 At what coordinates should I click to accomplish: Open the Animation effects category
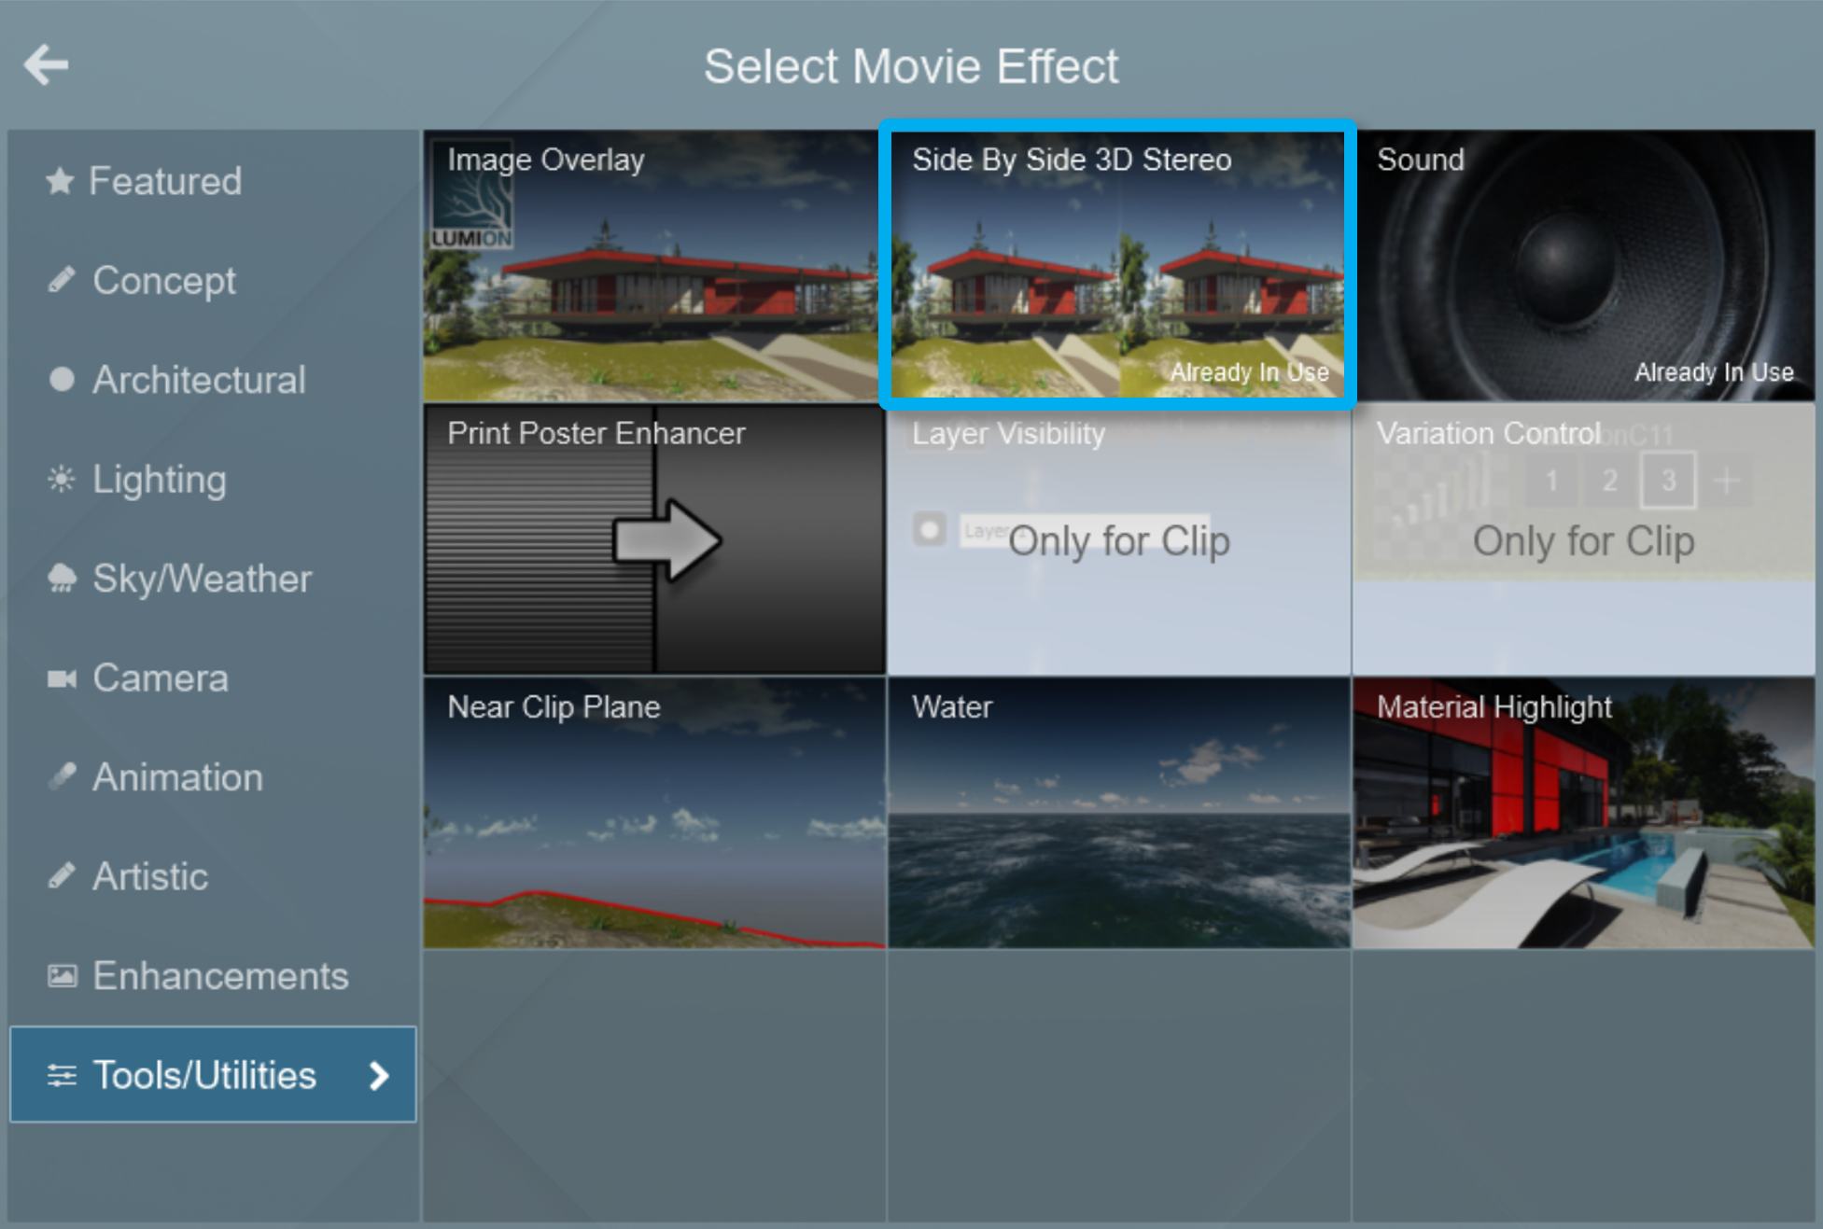click(176, 777)
